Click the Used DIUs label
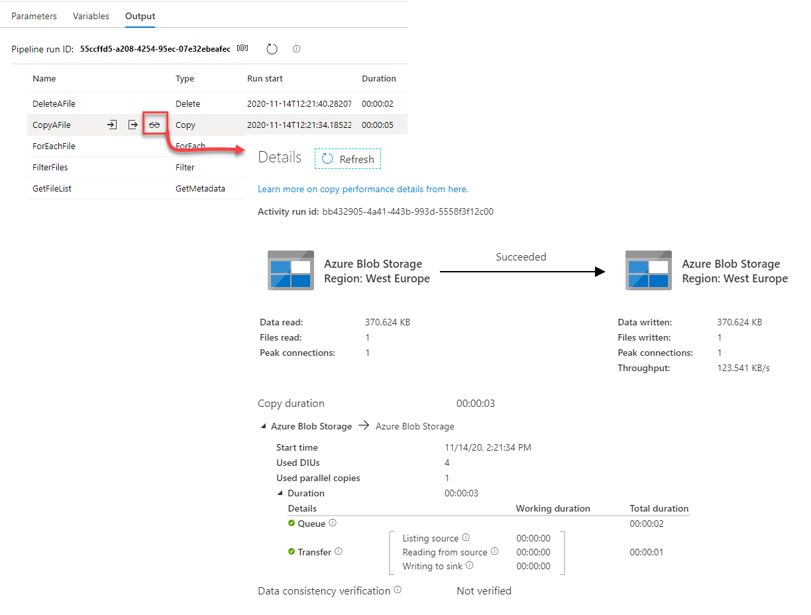 click(298, 463)
